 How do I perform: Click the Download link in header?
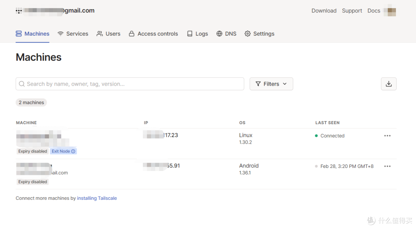pyautogui.click(x=324, y=11)
